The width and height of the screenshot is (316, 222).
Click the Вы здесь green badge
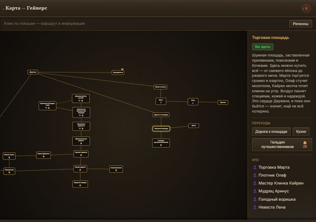(x=263, y=47)
